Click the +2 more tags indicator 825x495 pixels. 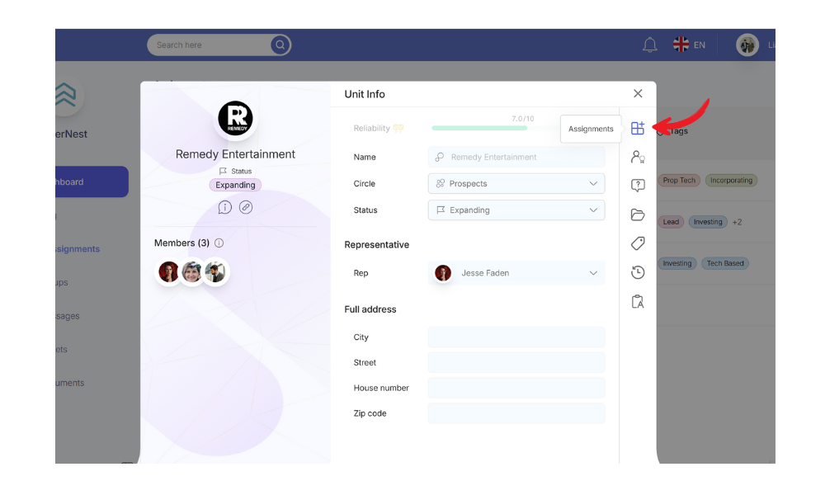coord(737,222)
